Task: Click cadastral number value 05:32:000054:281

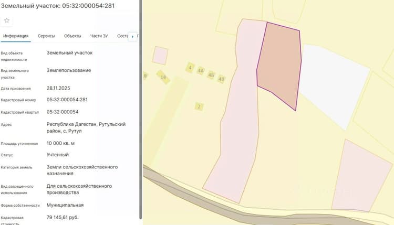Action: [67, 100]
